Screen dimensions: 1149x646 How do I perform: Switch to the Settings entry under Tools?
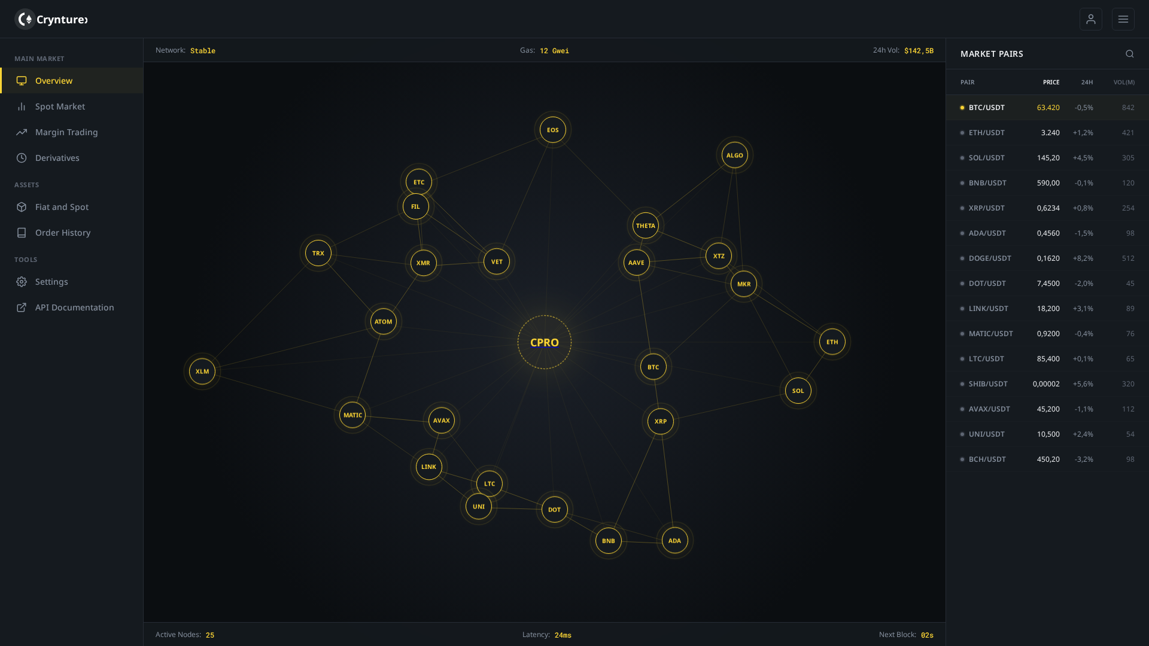(x=22, y=282)
